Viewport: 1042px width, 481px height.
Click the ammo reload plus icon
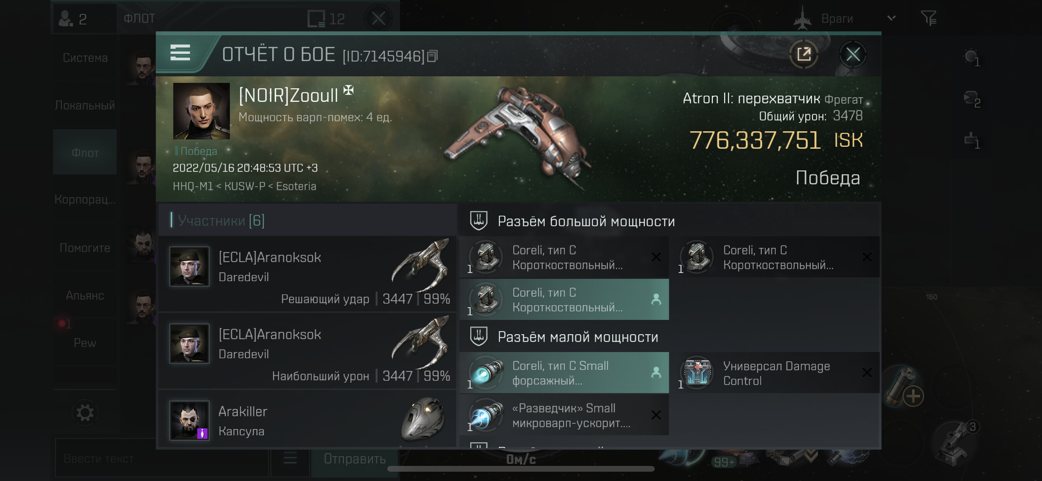[913, 396]
